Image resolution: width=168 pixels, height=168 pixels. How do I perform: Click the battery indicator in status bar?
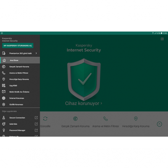[x=162, y=33]
